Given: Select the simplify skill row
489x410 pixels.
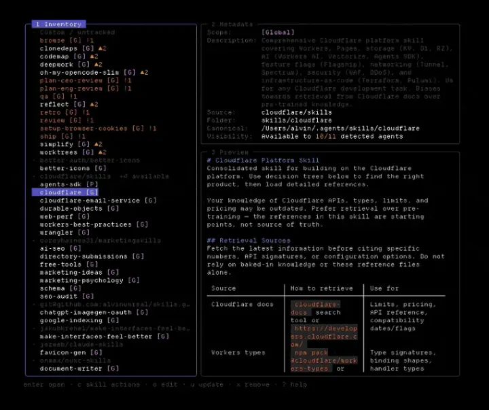Looking at the screenshot, I should 71,145.
